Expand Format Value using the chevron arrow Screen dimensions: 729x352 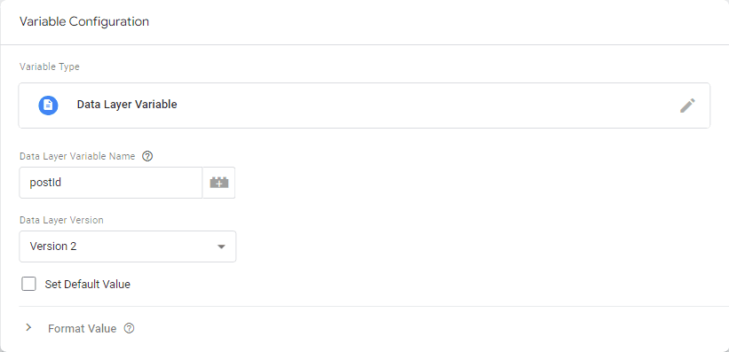click(x=28, y=328)
